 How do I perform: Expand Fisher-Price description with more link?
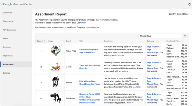(121, 55)
